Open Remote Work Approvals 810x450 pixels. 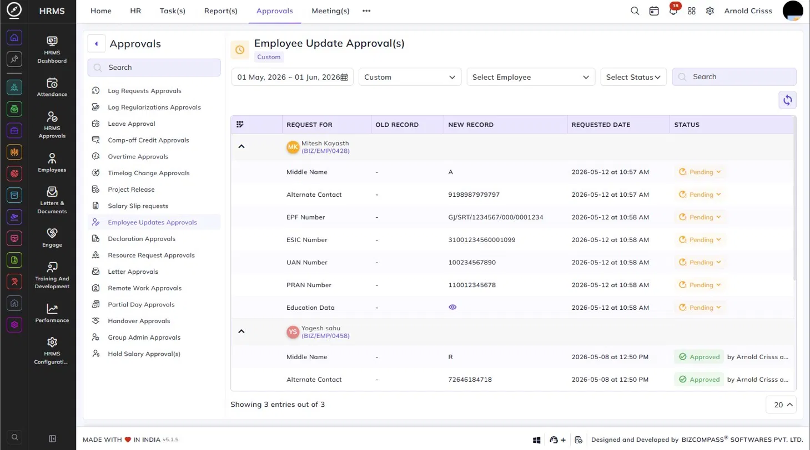point(154,288)
